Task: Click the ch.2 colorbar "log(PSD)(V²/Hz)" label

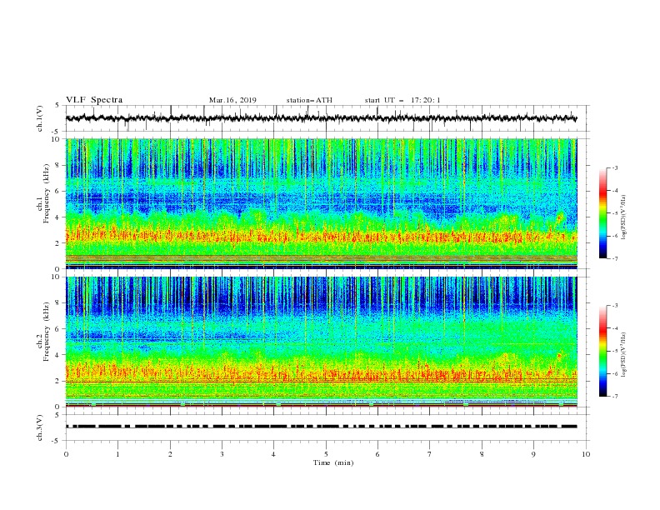Action: click(x=623, y=355)
